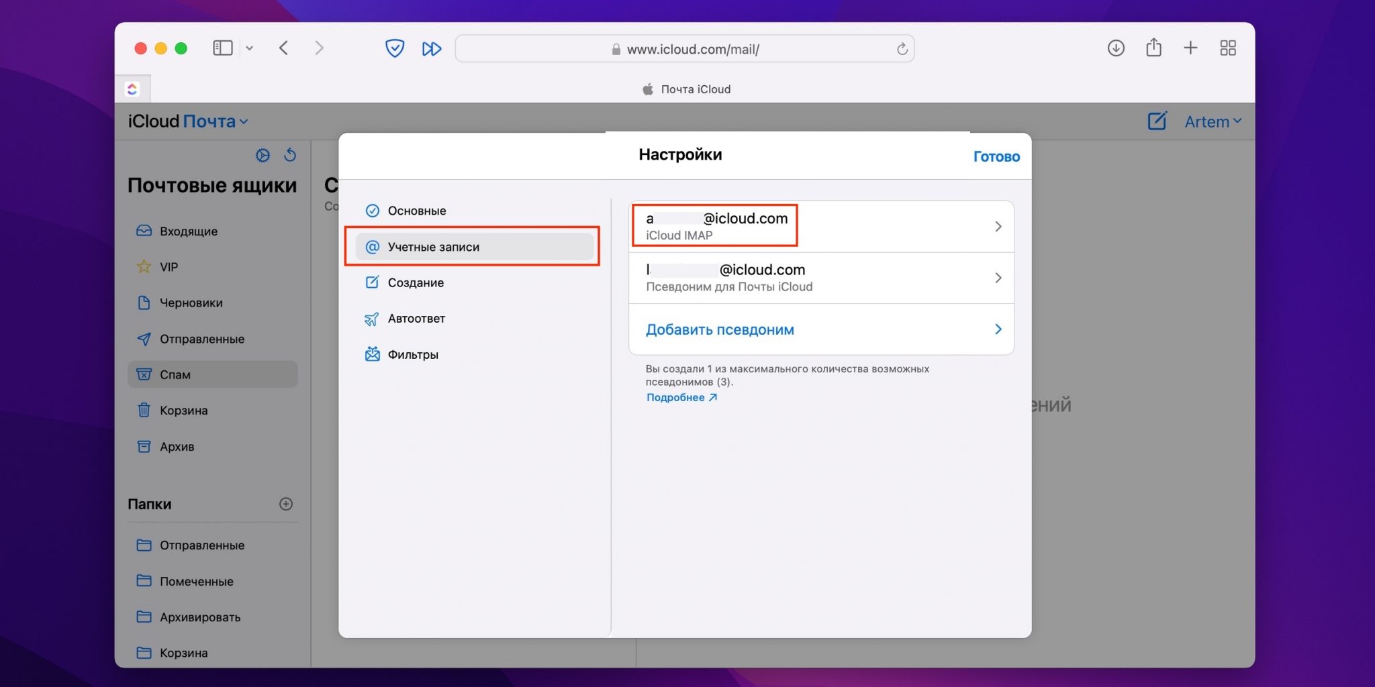The height and width of the screenshot is (687, 1375).
Task: Expand the chevron on the alias account row
Action: [998, 278]
